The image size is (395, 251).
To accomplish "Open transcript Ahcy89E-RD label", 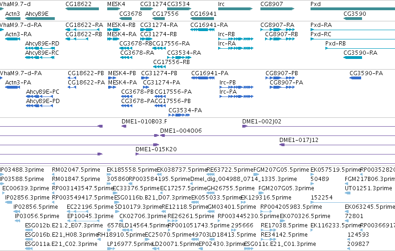I will pos(42,44).
